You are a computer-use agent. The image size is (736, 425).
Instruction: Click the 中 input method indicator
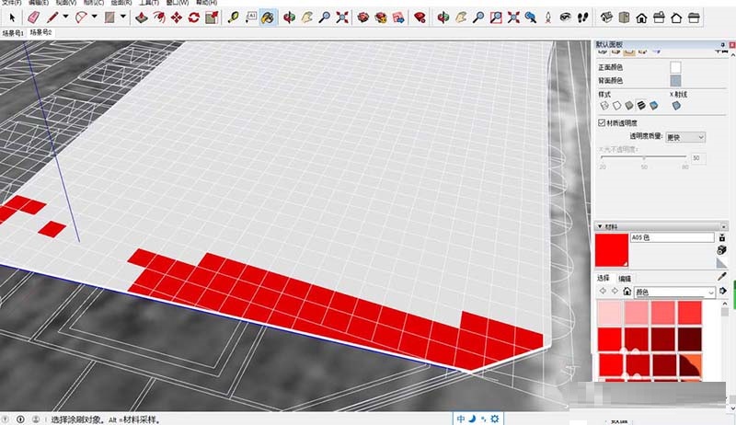pyautogui.click(x=461, y=419)
